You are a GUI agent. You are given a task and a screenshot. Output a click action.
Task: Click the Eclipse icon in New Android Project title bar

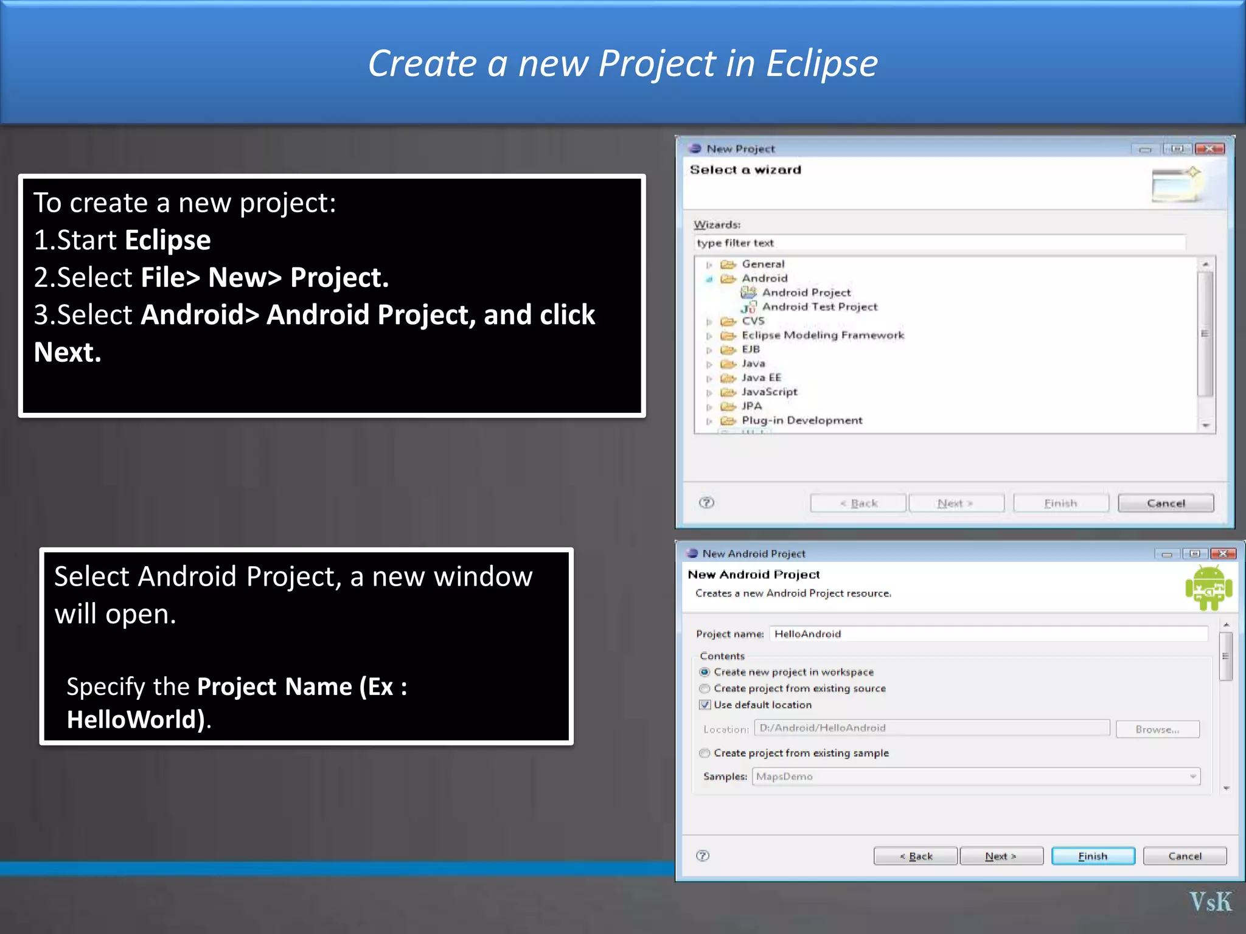692,553
